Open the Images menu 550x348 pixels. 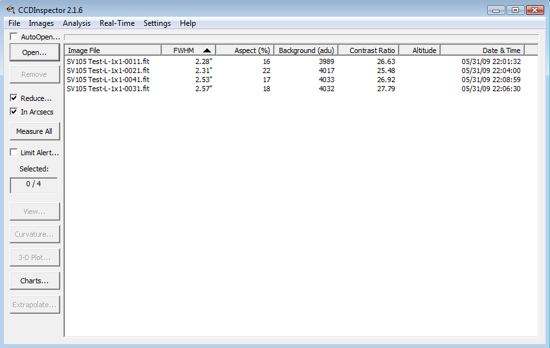point(41,23)
